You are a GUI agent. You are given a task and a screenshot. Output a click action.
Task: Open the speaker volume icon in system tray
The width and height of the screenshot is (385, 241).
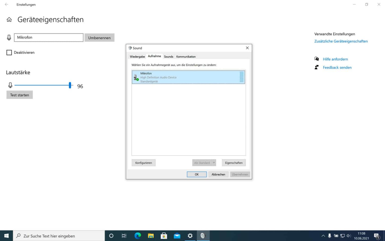348,236
